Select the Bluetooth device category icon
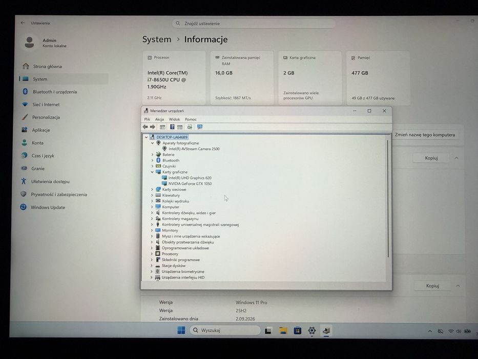 click(158, 160)
